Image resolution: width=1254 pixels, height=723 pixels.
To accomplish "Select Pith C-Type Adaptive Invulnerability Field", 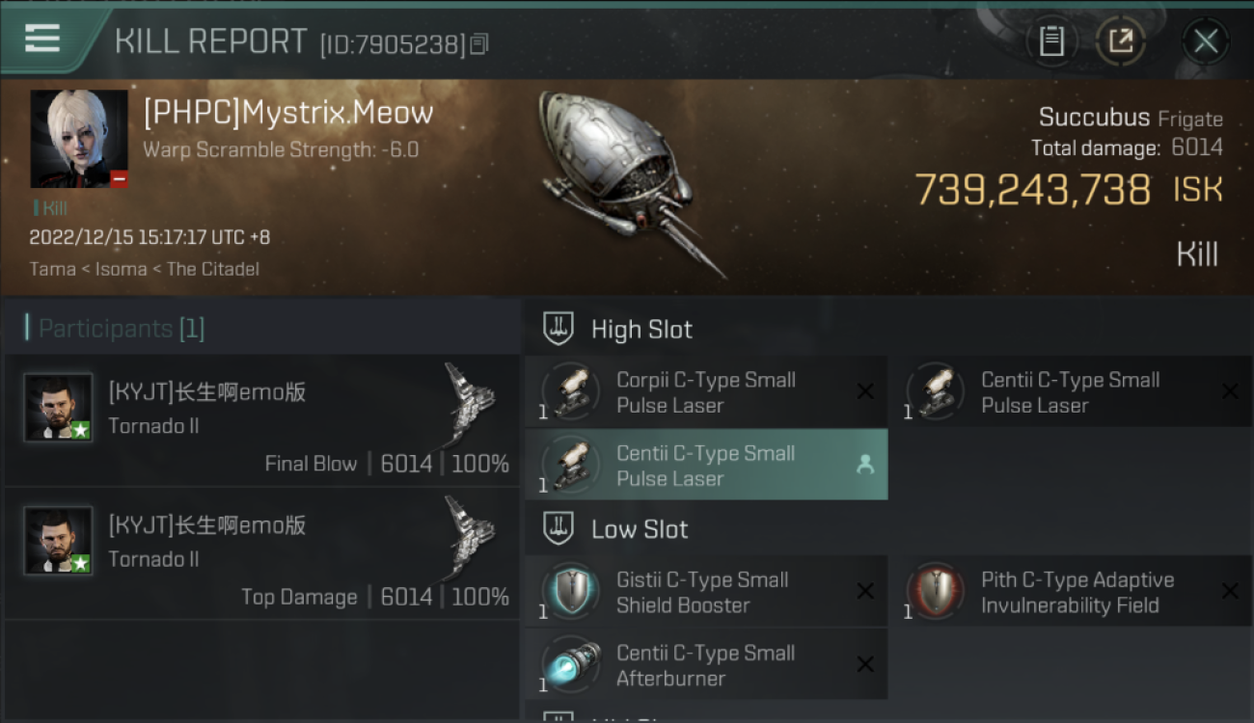I will pos(1070,592).
